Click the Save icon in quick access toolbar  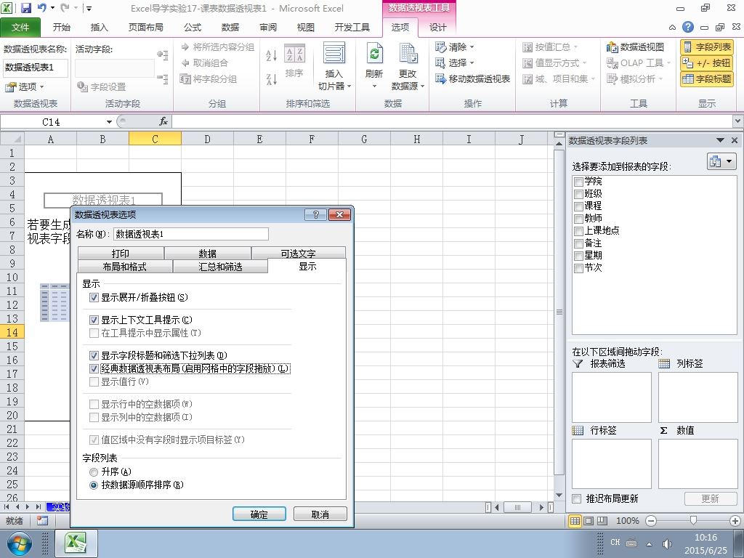pos(25,8)
